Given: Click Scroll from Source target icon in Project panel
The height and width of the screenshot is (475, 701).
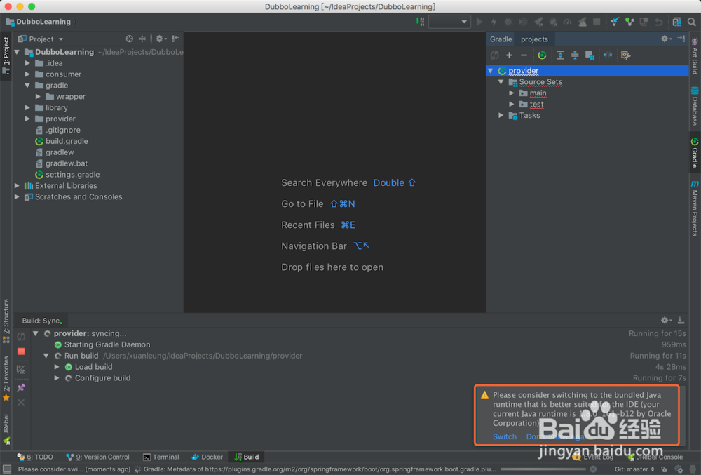Looking at the screenshot, I should [129, 39].
